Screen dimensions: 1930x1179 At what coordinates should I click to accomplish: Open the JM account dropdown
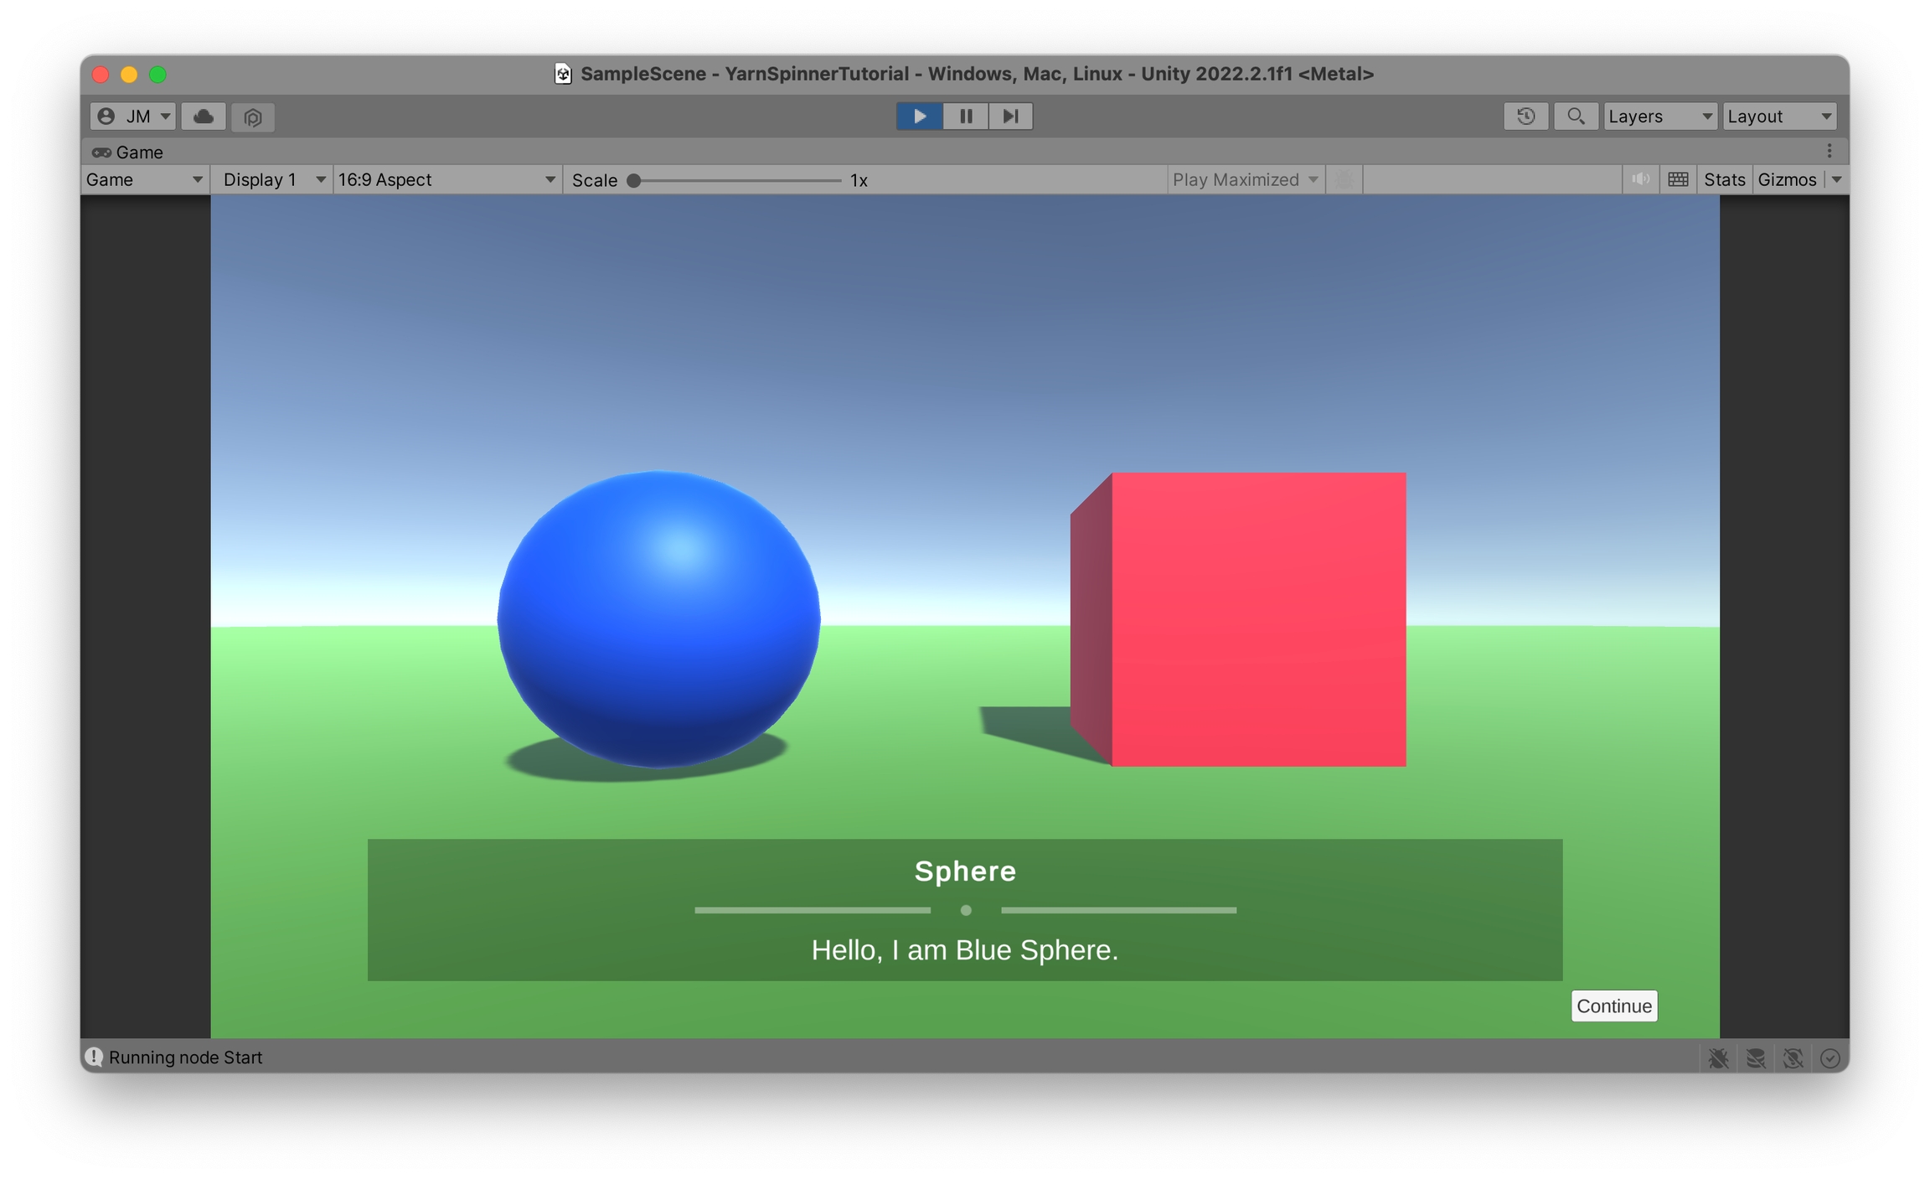(x=133, y=116)
